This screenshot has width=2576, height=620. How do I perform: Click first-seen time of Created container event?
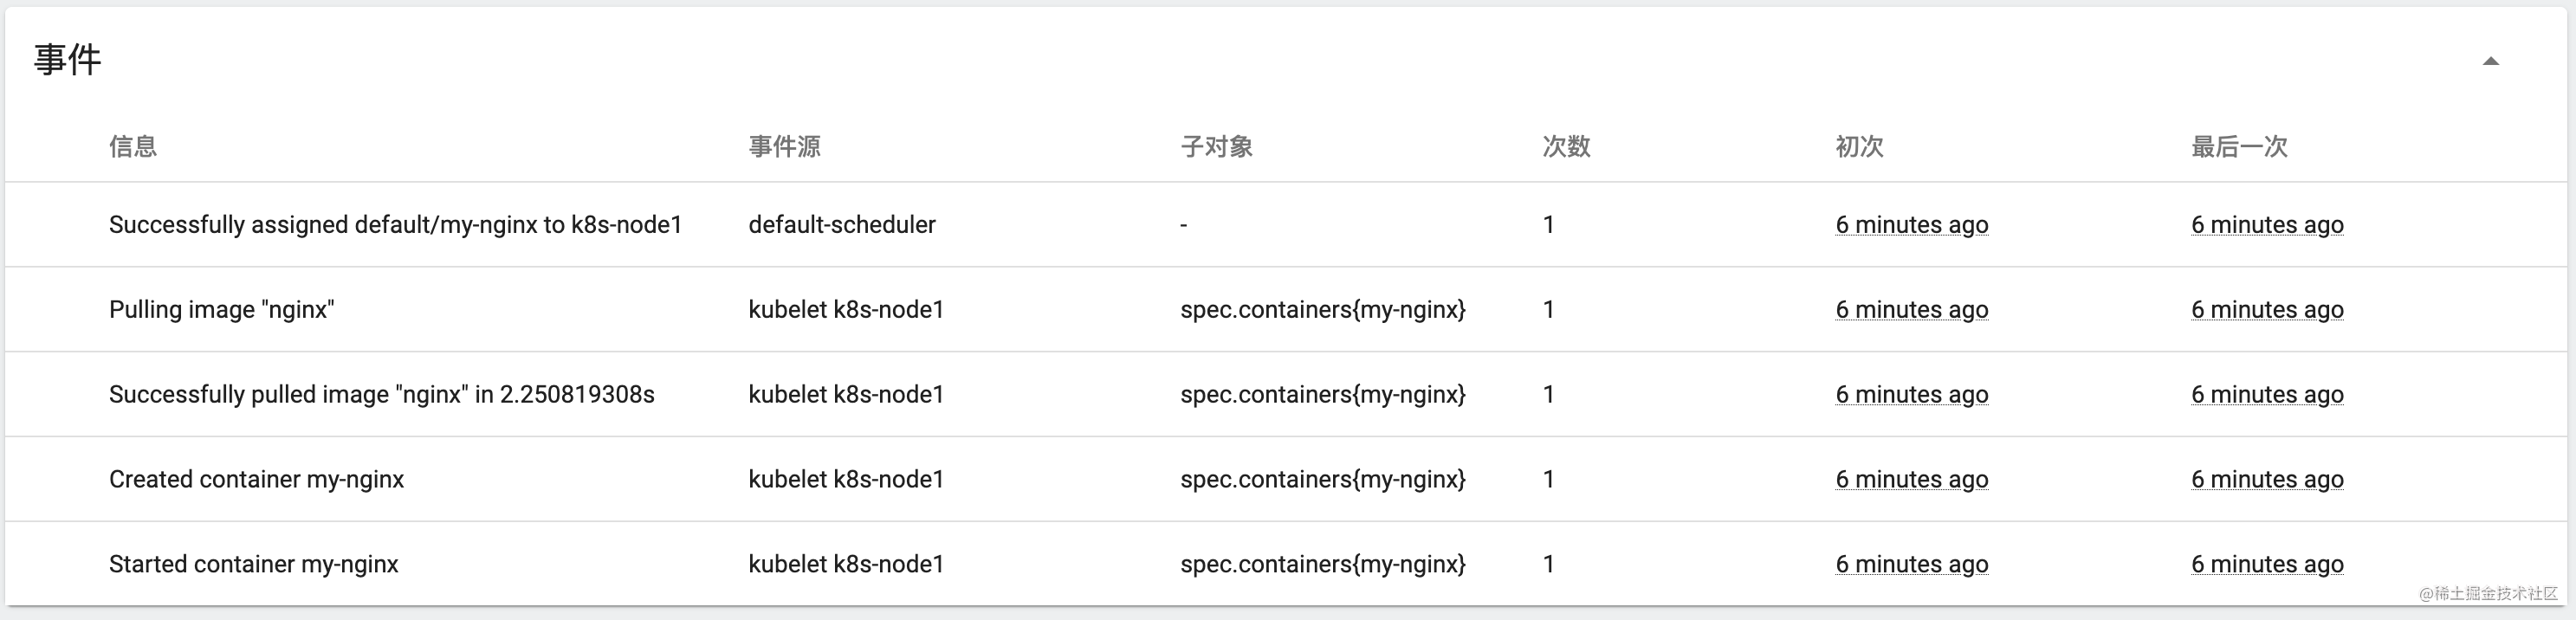click(x=1911, y=478)
